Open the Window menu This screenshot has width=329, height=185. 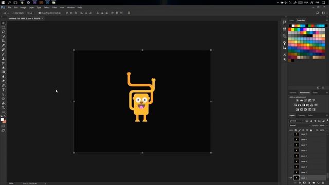coord(71,8)
